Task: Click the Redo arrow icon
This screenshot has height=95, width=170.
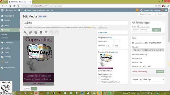Action: [57, 32]
